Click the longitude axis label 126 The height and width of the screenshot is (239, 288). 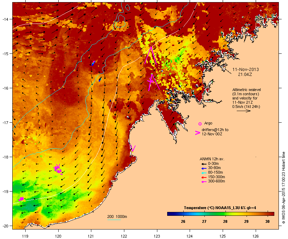[x=255, y=236]
